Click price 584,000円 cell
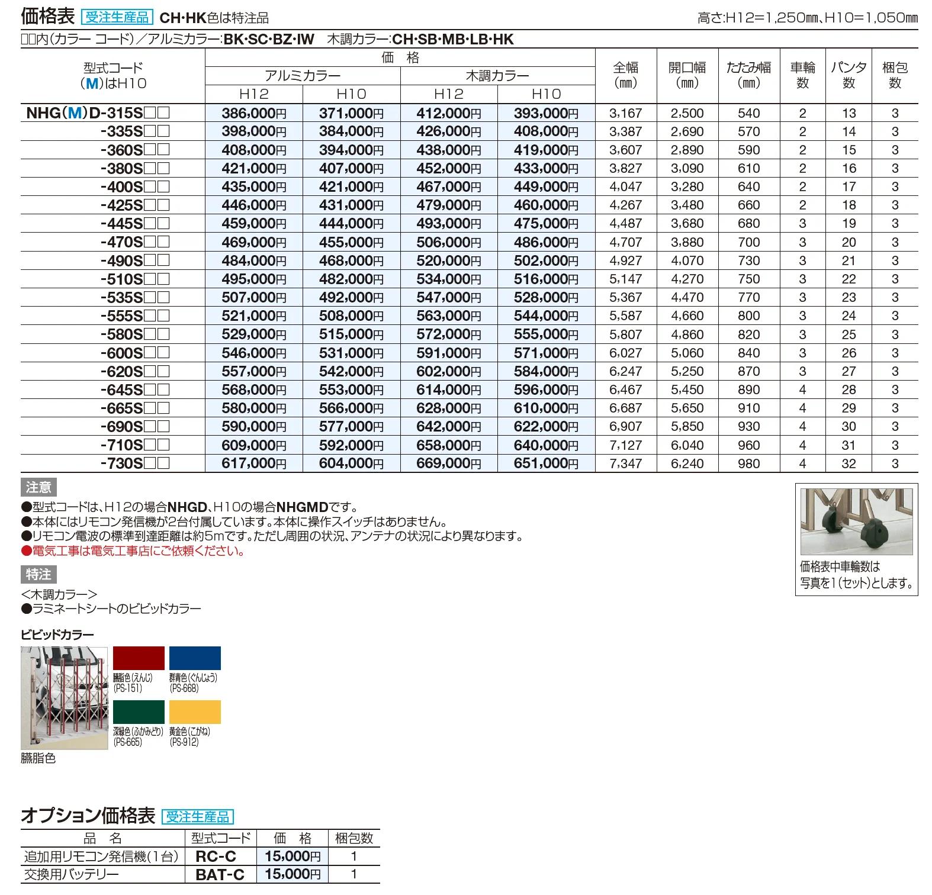Viewport: 932px width, 895px height. 546,371
